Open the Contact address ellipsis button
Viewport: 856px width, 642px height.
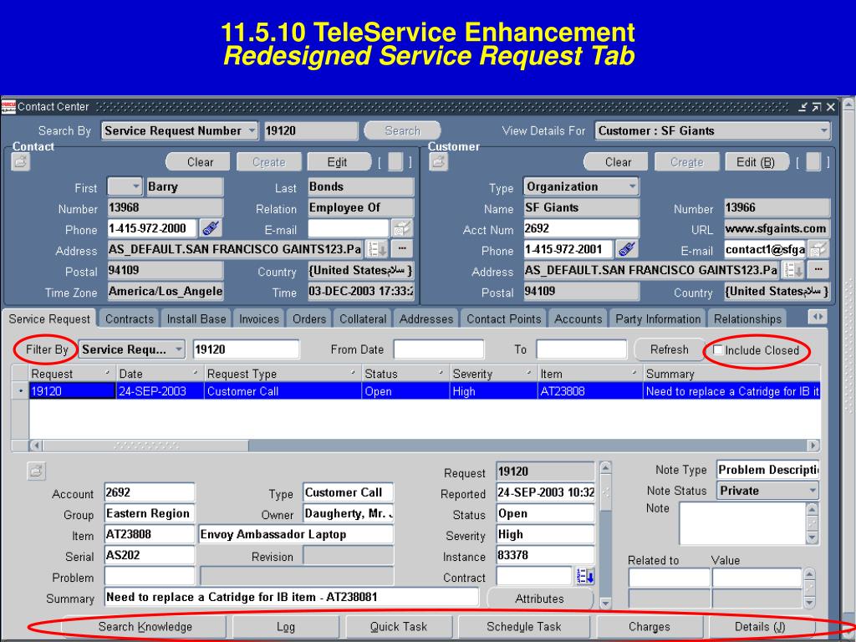click(402, 249)
